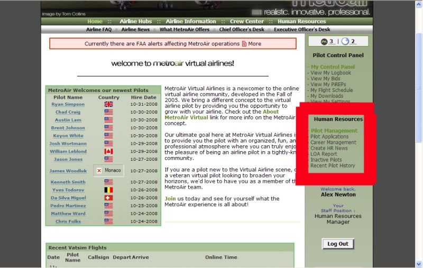
Task: Click the Recent Vatsim Flights heading
Action: (77, 247)
